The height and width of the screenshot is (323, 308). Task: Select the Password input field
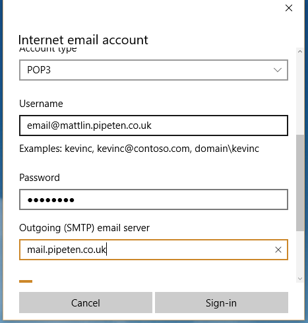[x=154, y=199]
